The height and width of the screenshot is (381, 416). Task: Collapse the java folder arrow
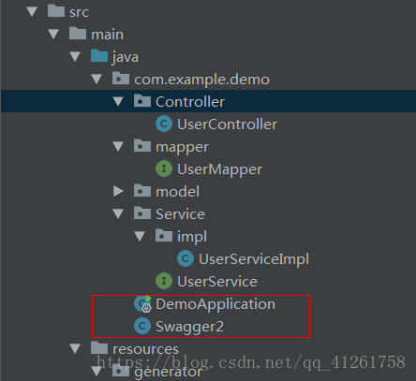75,56
